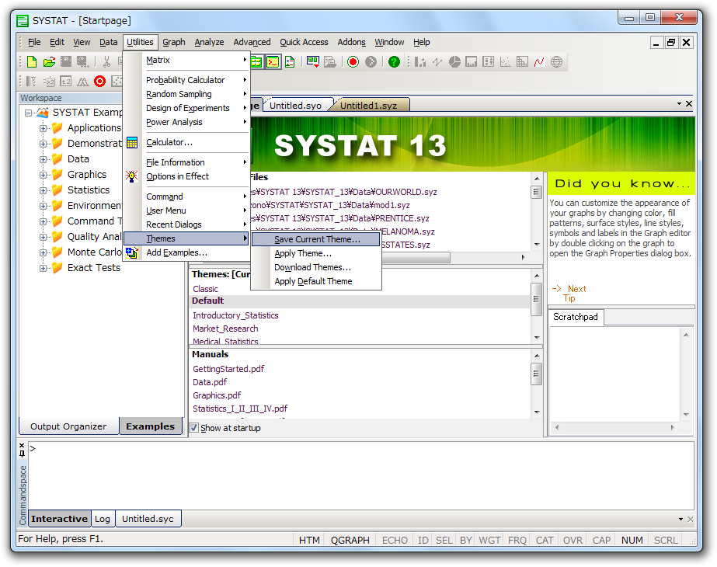The height and width of the screenshot is (567, 717).
Task: Click the column statistics icon in second toolbar
Action: click(31, 82)
